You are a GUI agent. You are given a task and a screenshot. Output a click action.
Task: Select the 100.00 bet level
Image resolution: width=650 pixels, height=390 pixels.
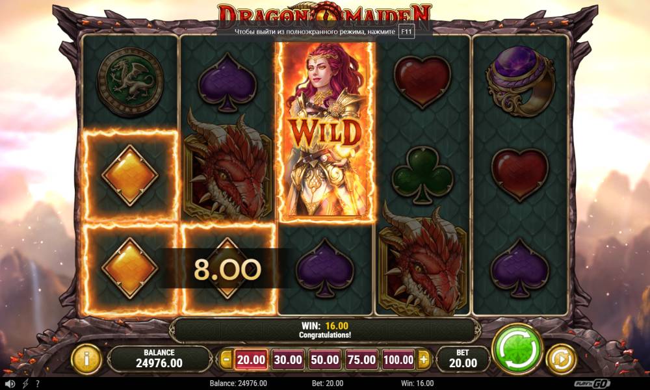[x=398, y=359]
